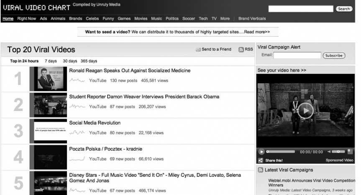Click the Sponsored Video label
361x195 pixels.
[339, 160]
